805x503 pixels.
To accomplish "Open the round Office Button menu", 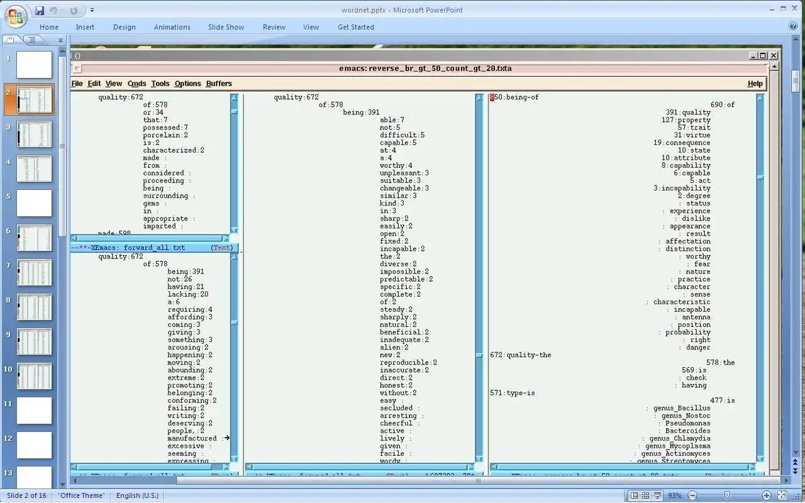I will coord(15,16).
